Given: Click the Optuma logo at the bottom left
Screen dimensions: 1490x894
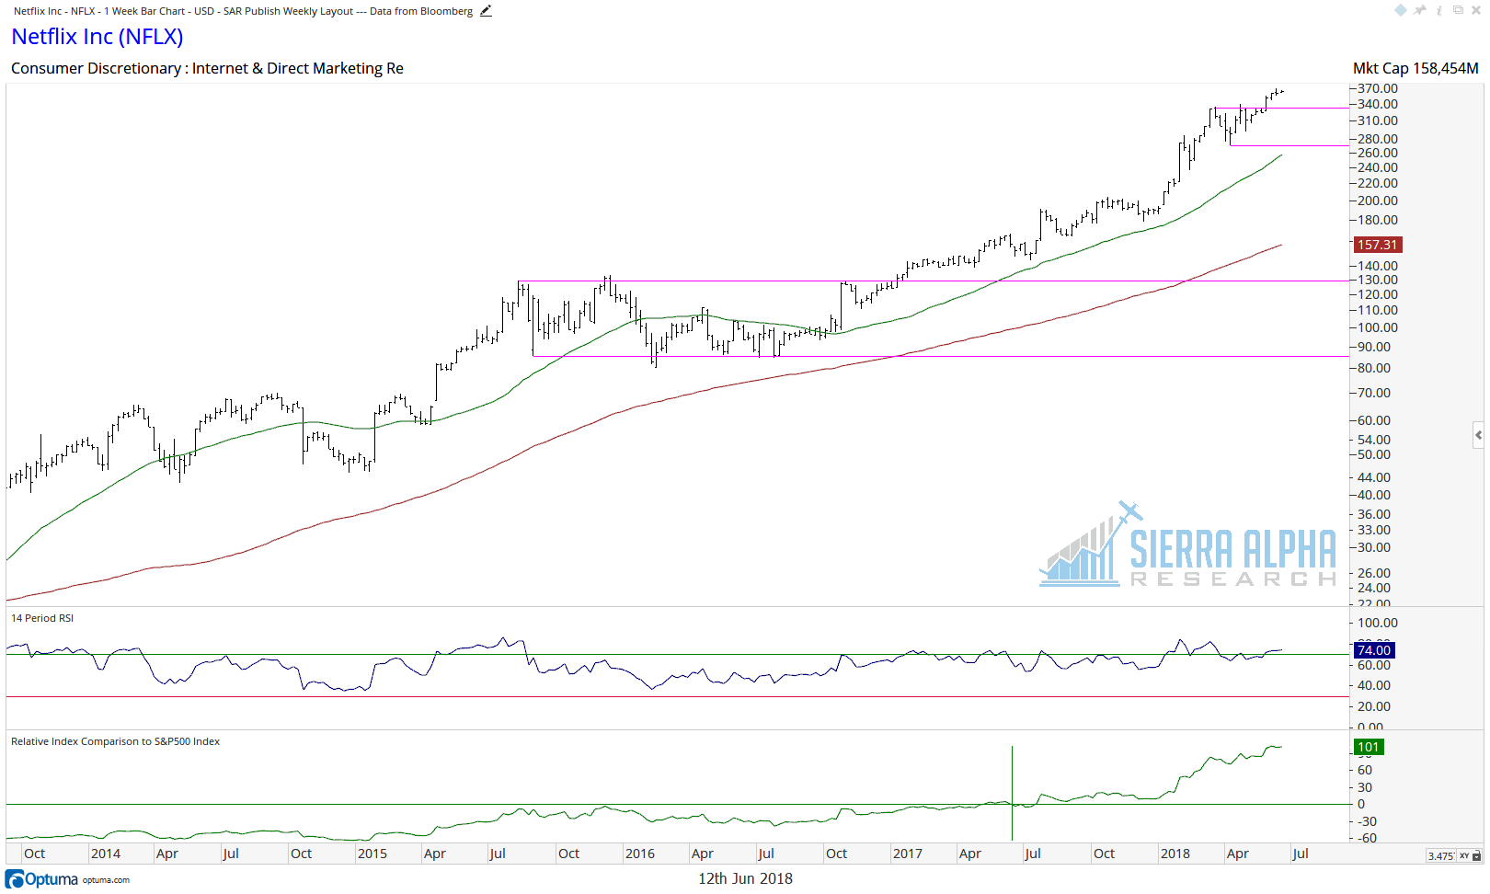Looking at the screenshot, I should coord(42,879).
